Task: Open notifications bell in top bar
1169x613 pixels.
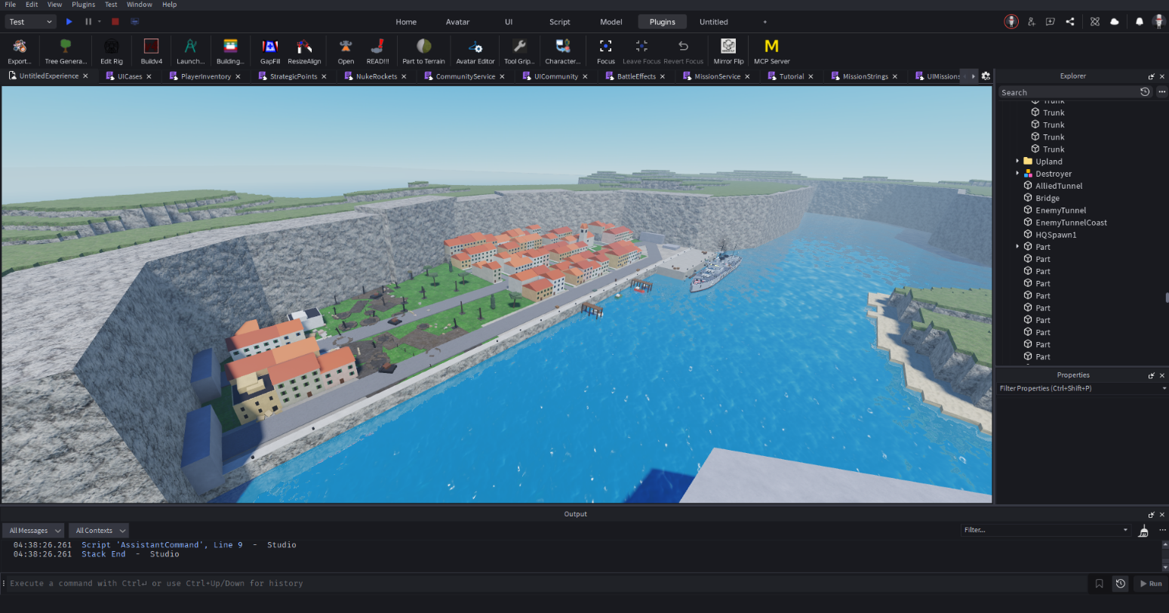Action: click(x=1139, y=22)
